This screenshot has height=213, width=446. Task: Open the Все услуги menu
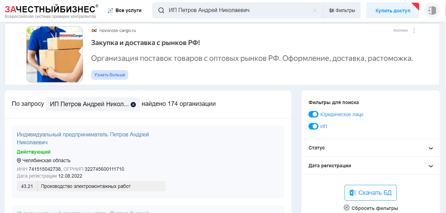(124, 11)
